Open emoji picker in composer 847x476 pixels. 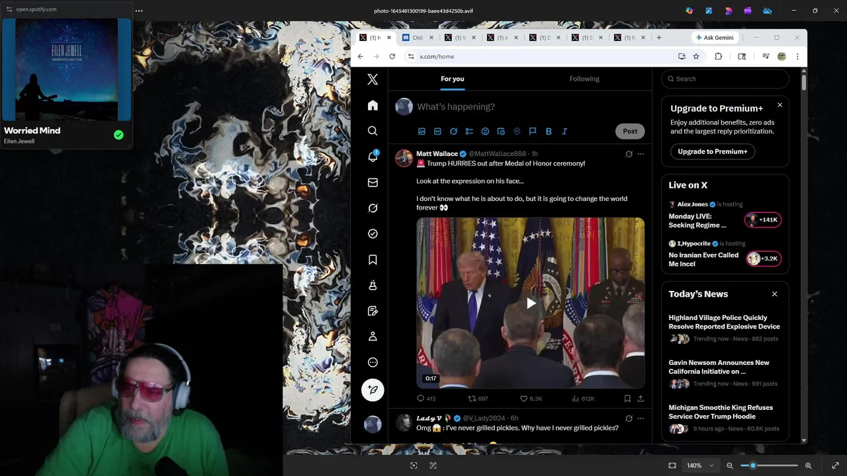(485, 132)
